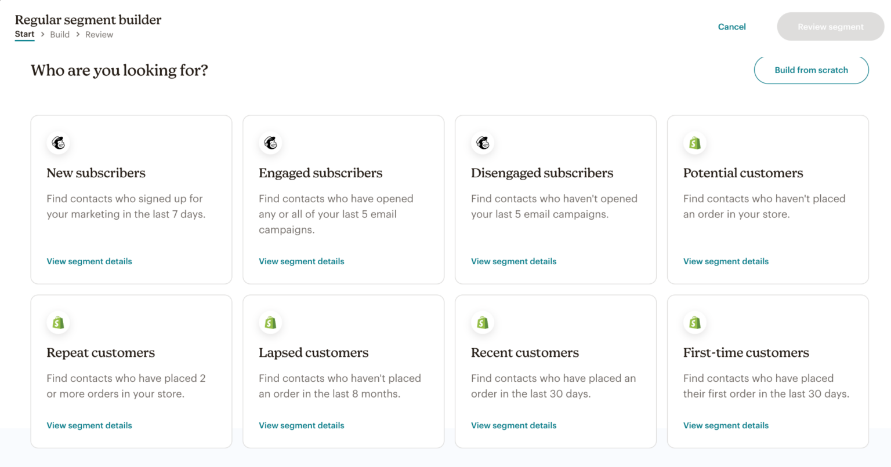Viewport: 891px width, 467px height.
Task: View segment details for New subscribers
Action: 89,261
